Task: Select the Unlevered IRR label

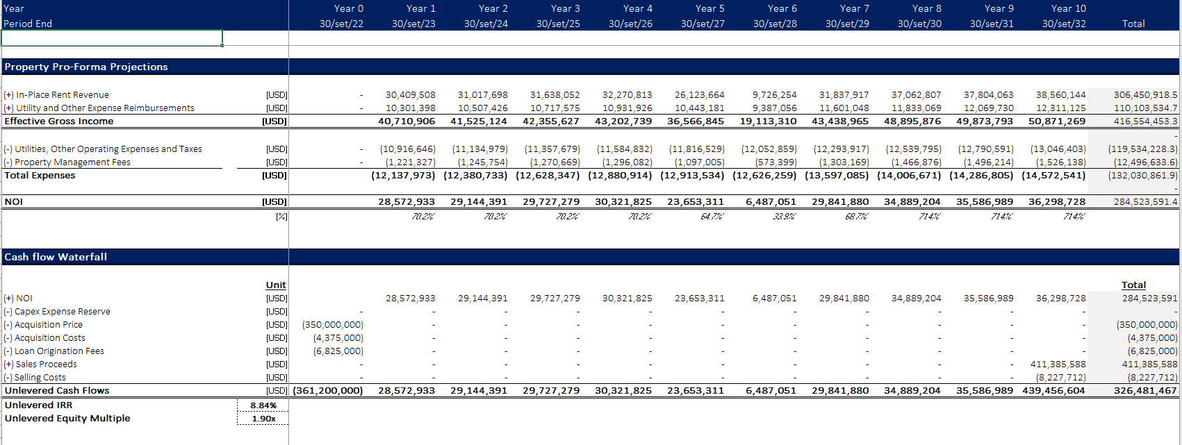Action: pos(38,405)
